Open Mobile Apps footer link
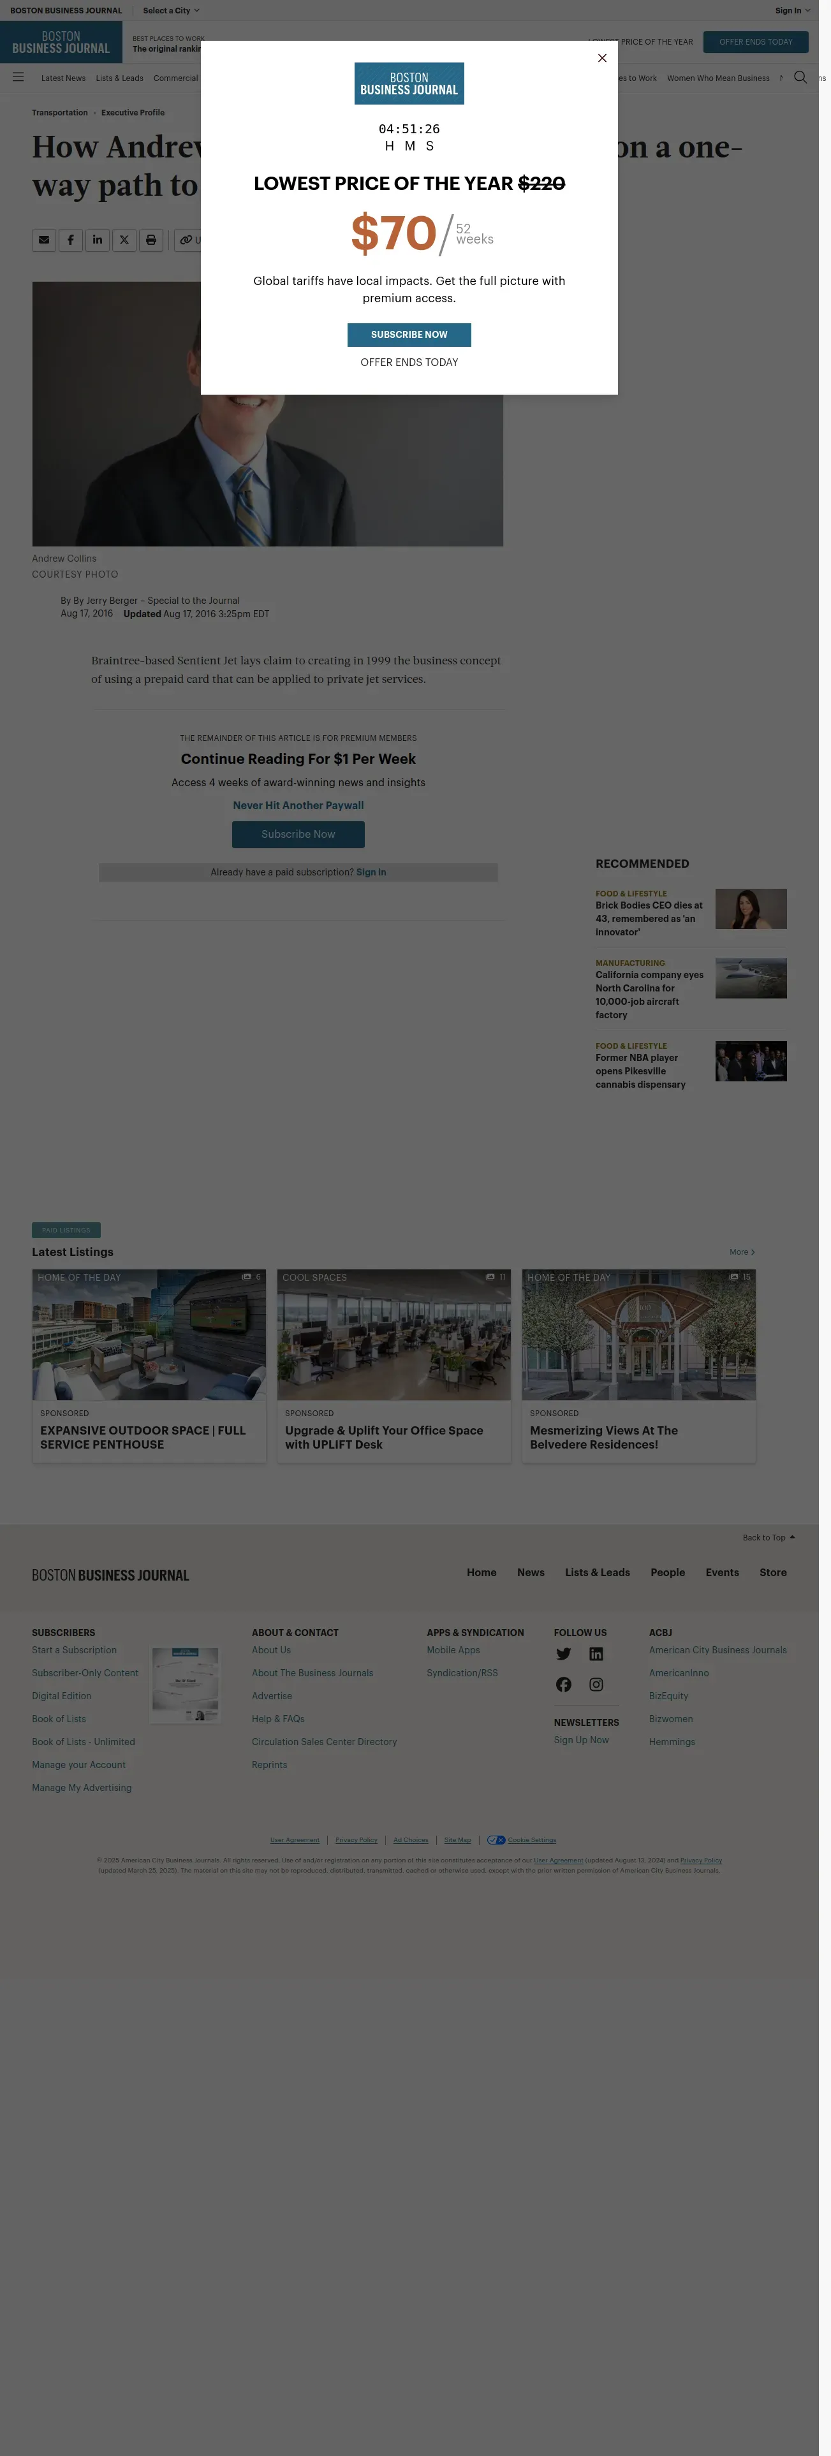 (453, 1650)
